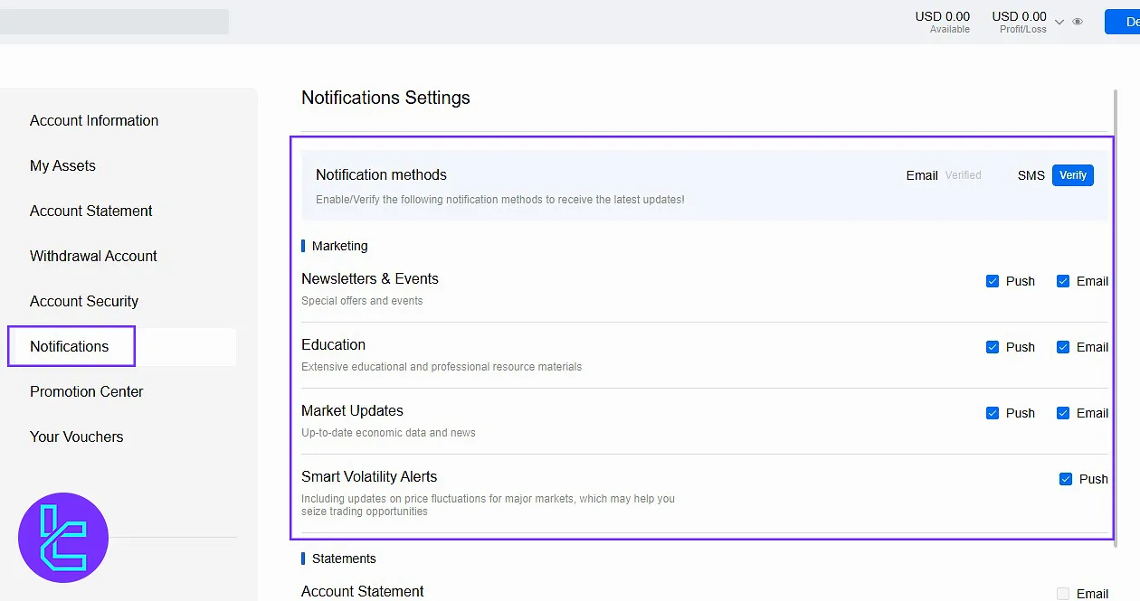Image resolution: width=1140 pixels, height=601 pixels.
Task: Uncheck Market Updates Push checkbox
Action: click(993, 413)
